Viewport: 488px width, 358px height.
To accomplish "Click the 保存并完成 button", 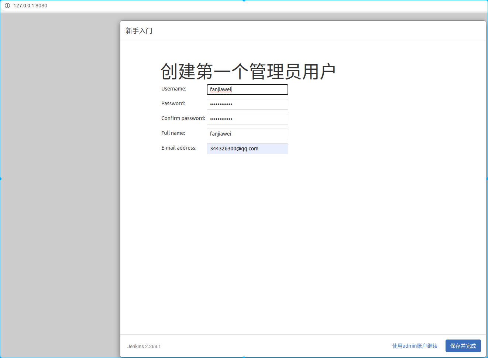I will [463, 346].
